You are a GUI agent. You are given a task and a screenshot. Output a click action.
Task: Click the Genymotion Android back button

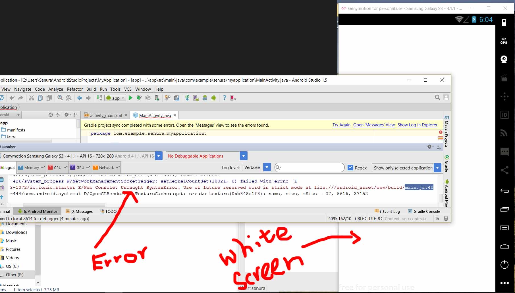pos(504,191)
